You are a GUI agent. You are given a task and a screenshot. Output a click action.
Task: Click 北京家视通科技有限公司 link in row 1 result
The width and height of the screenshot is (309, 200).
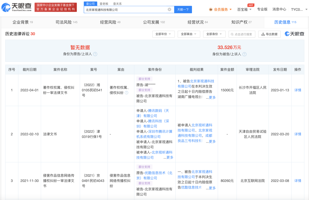tap(196, 84)
